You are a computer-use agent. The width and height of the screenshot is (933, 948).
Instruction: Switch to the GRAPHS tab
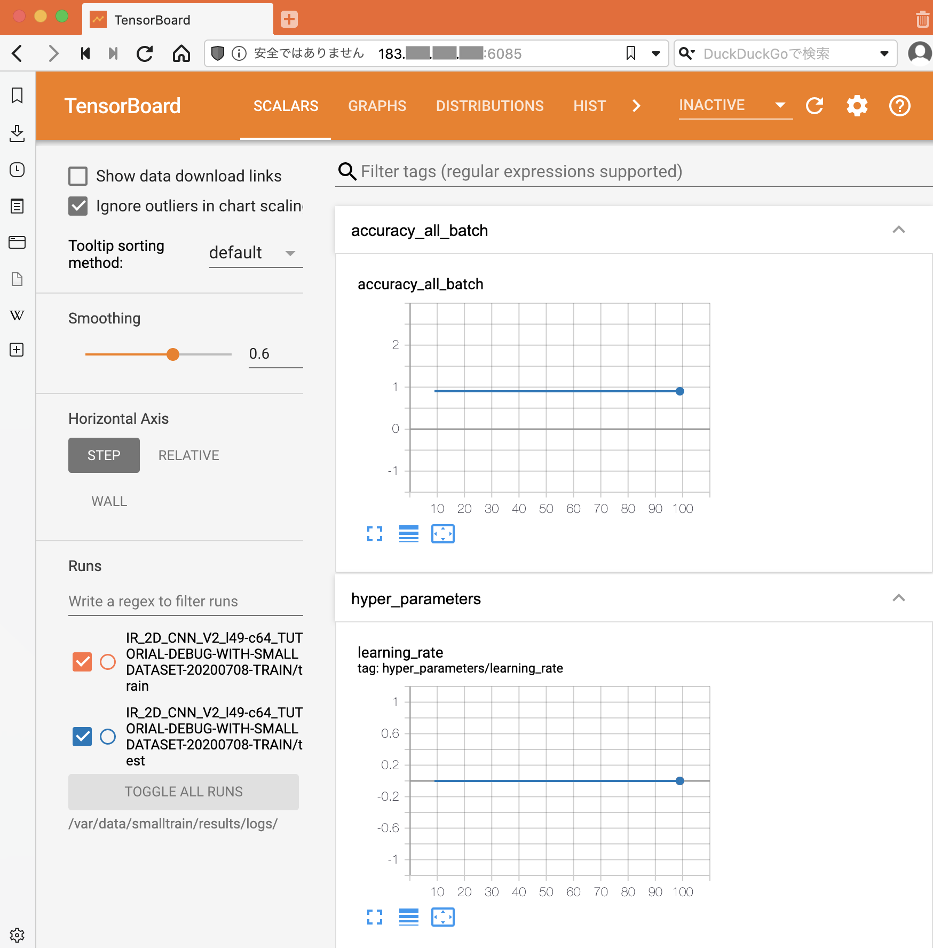(x=377, y=106)
